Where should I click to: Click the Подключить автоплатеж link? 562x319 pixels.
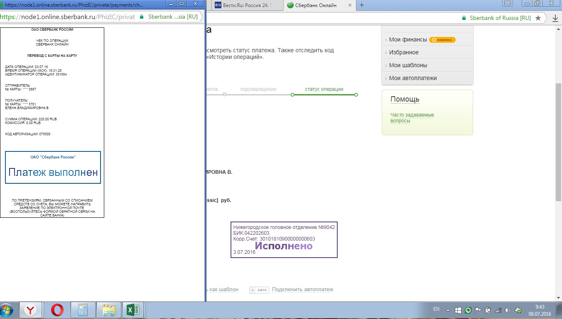(302, 290)
